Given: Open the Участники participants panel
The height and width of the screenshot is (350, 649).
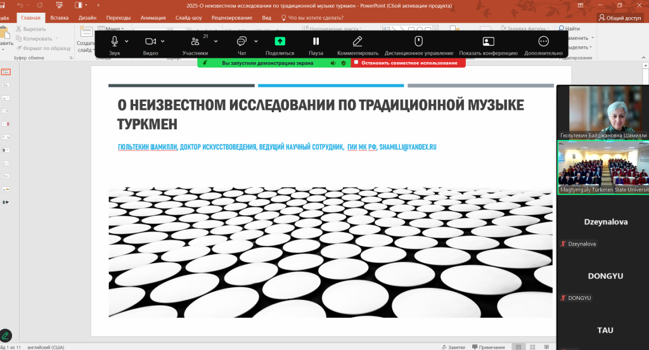Looking at the screenshot, I should pos(195,45).
